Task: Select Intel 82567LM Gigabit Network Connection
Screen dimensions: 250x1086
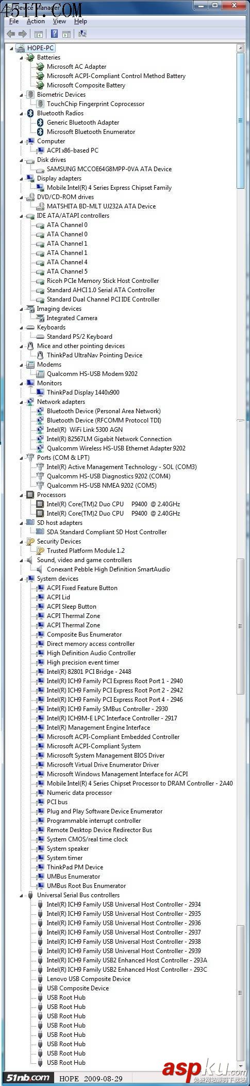Action: pos(109,439)
